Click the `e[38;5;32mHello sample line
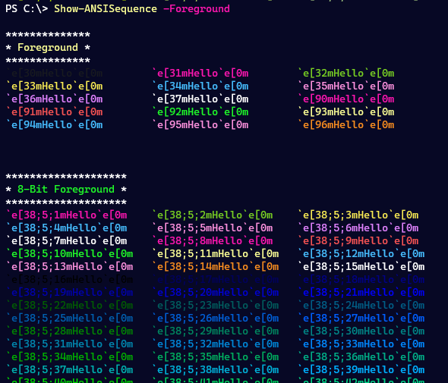 click(215, 344)
